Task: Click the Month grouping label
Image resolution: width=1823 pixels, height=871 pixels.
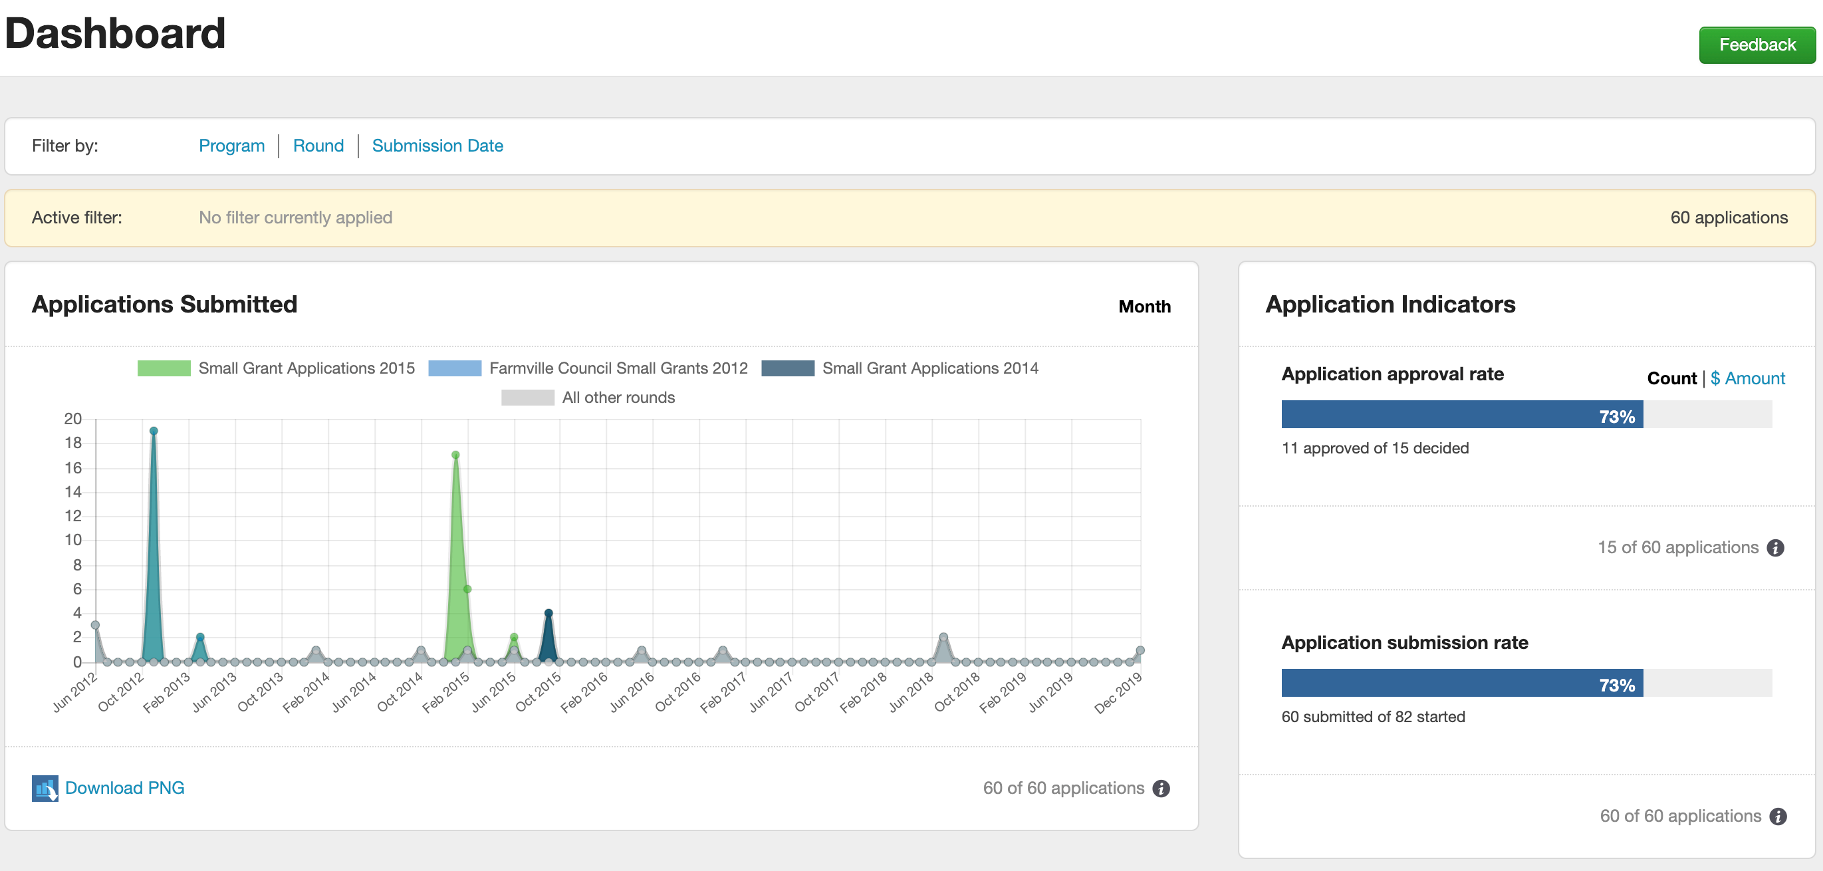Action: (x=1144, y=307)
